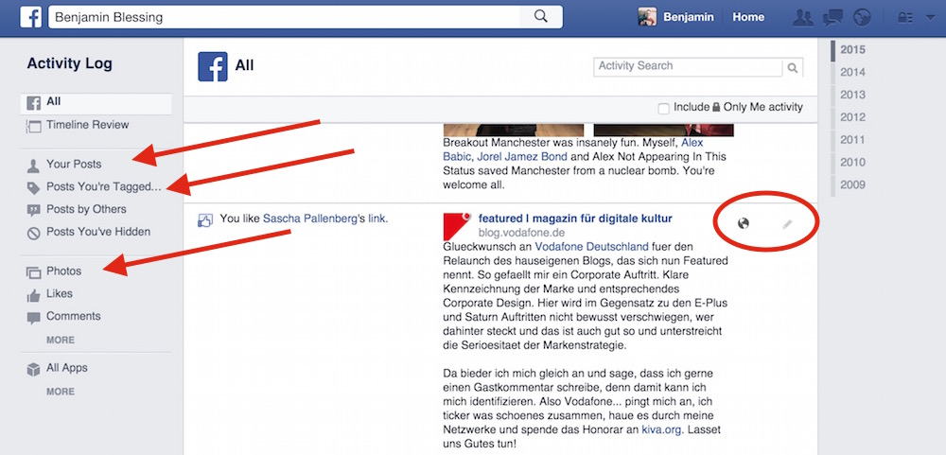The width and height of the screenshot is (946, 455).
Task: Open Likes filter in sidebar
Action: coord(59,294)
